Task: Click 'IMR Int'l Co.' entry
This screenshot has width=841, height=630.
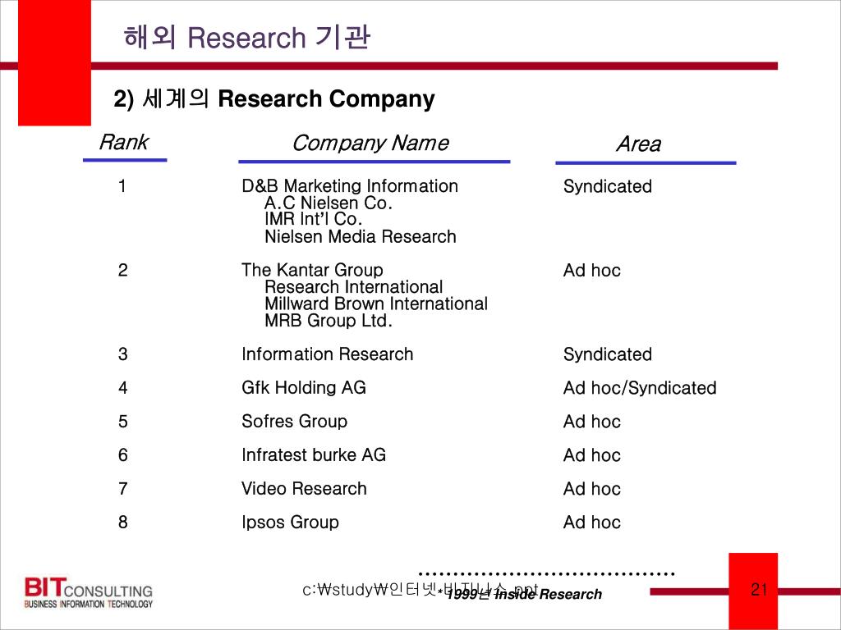Action: point(313,218)
